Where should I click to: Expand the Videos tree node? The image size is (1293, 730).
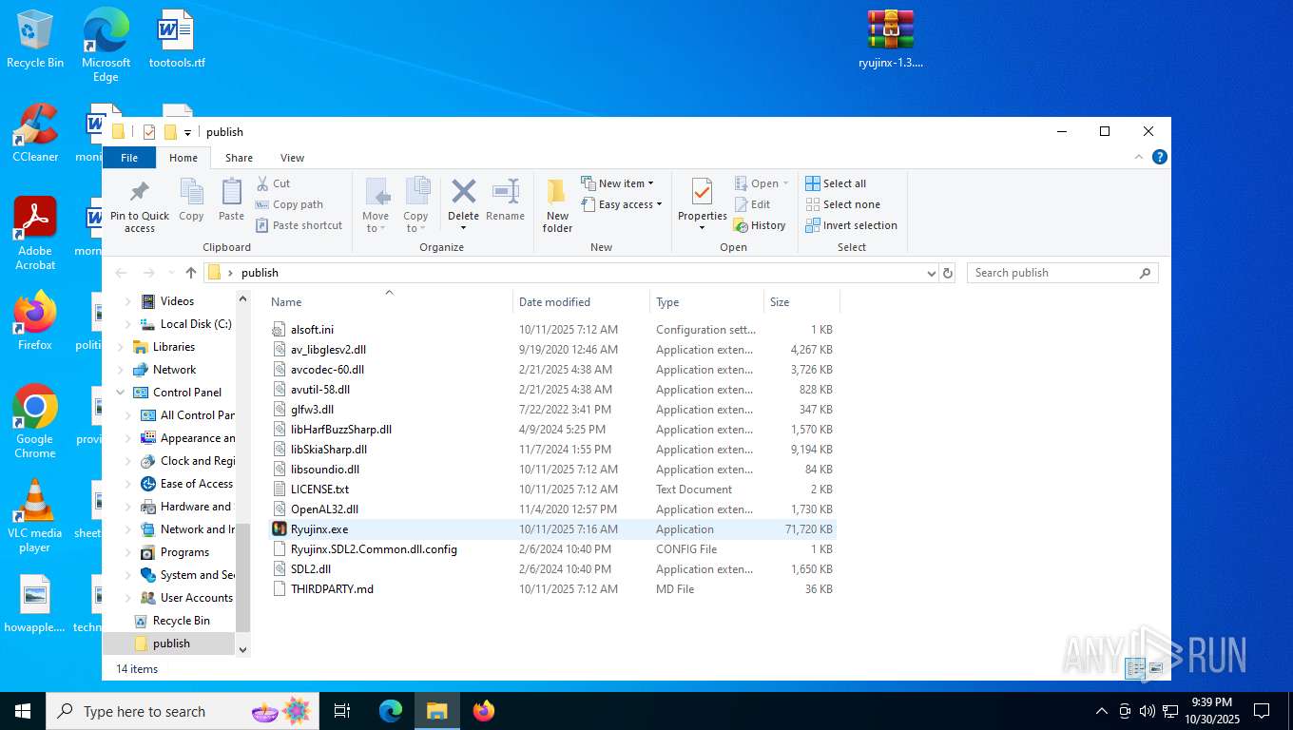[128, 301]
